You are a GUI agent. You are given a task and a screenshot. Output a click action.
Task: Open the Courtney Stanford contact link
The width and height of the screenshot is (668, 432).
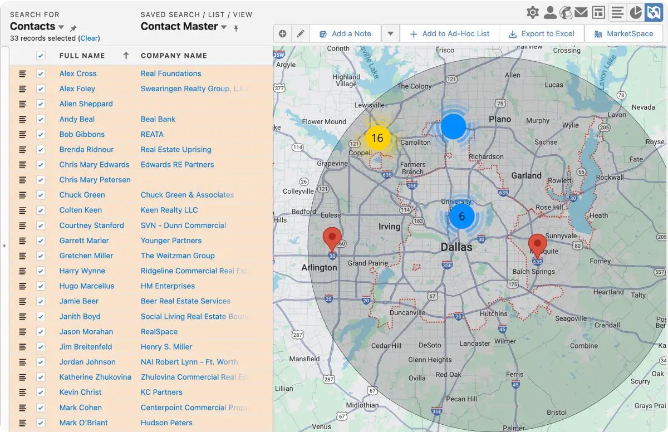click(92, 225)
